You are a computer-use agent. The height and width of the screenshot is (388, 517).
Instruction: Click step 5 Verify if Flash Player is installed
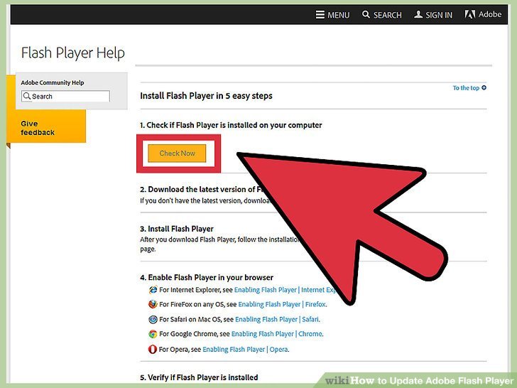[199, 377]
